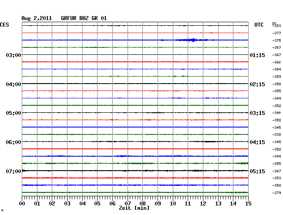Select the "05" minute tick label
The image size is (283, 215).
click(x=97, y=204)
